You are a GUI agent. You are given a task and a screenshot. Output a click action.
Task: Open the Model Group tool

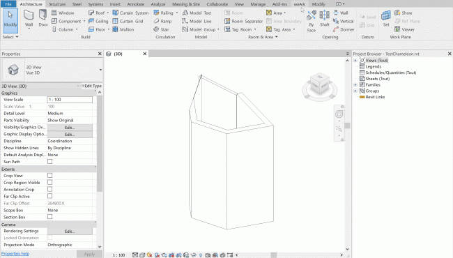pyautogui.click(x=199, y=29)
